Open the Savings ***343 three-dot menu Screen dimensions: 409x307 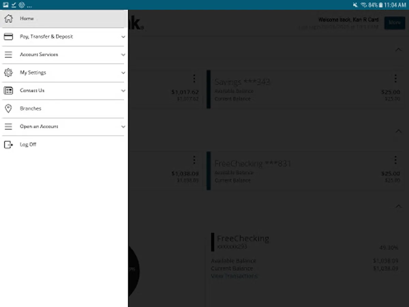click(x=395, y=78)
